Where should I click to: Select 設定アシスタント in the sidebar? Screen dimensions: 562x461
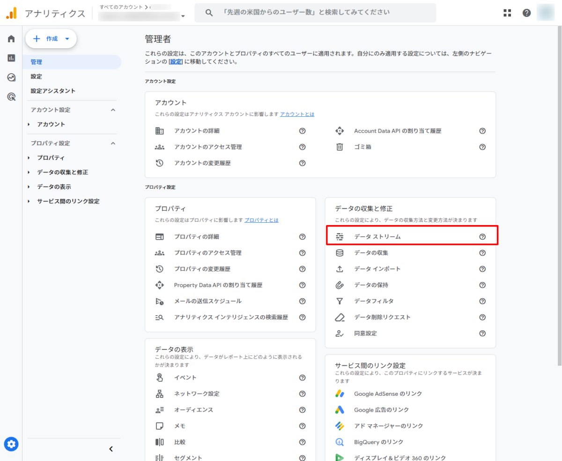(53, 91)
